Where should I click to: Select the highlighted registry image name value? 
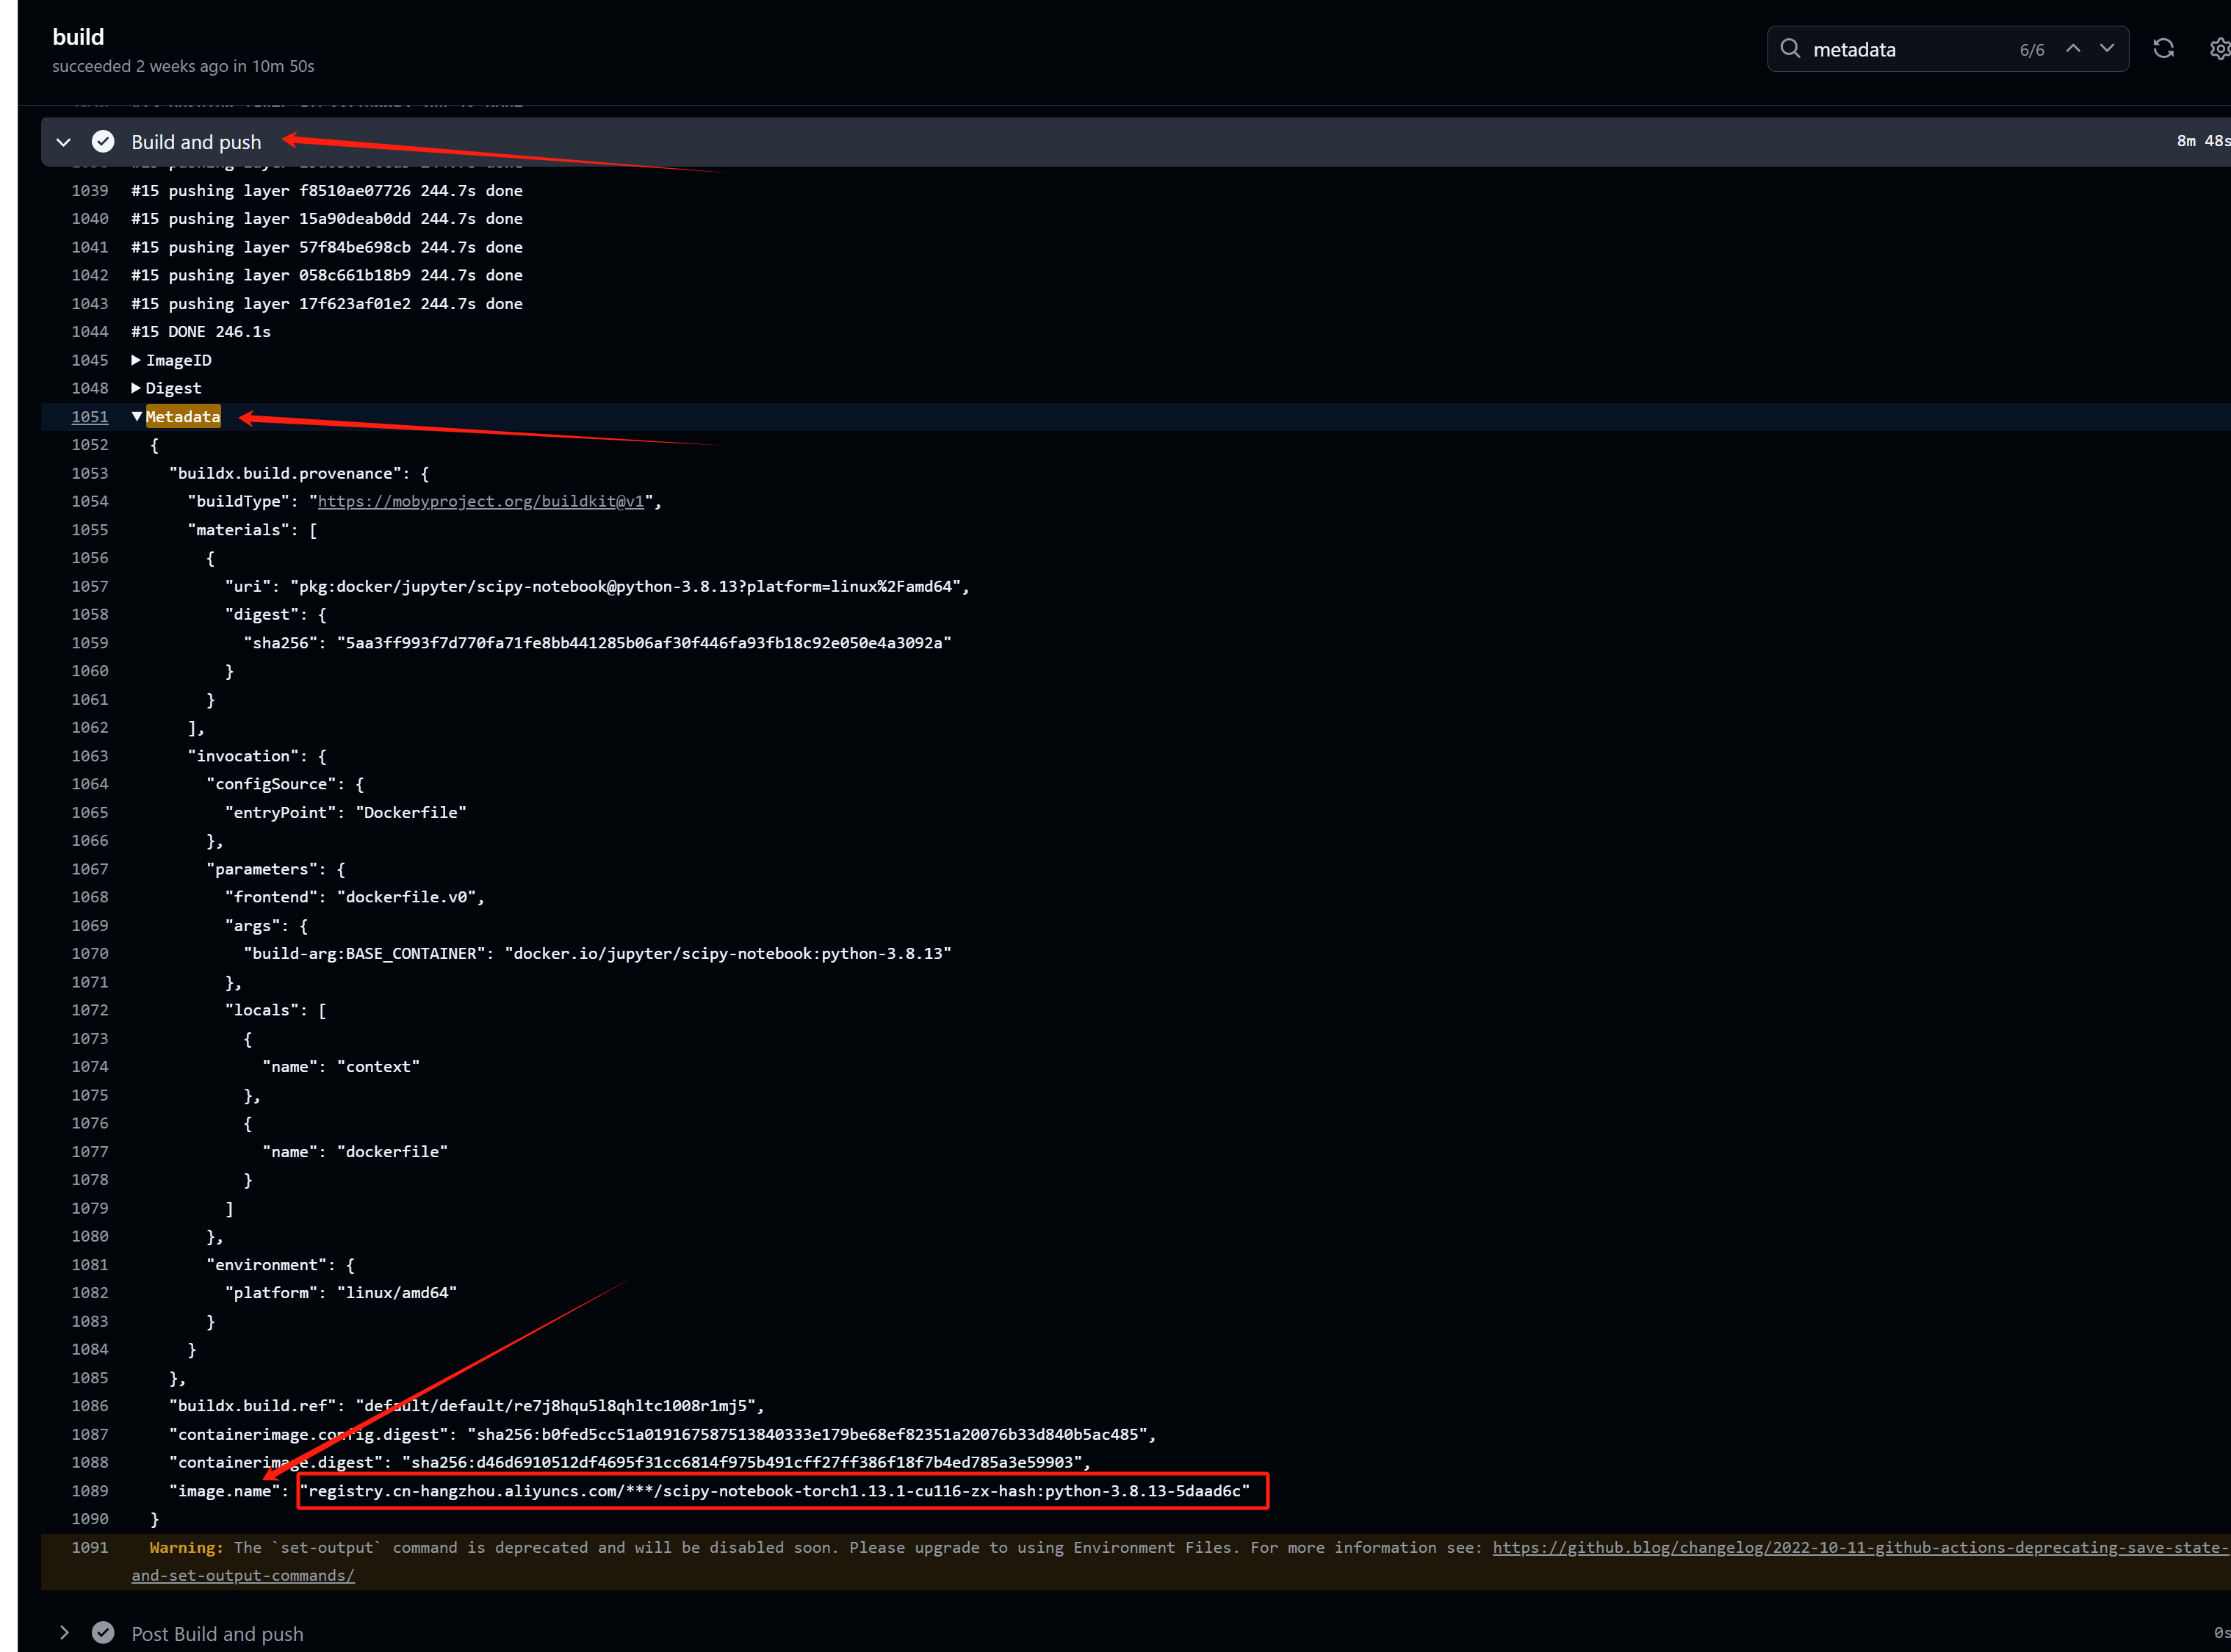tap(779, 1491)
